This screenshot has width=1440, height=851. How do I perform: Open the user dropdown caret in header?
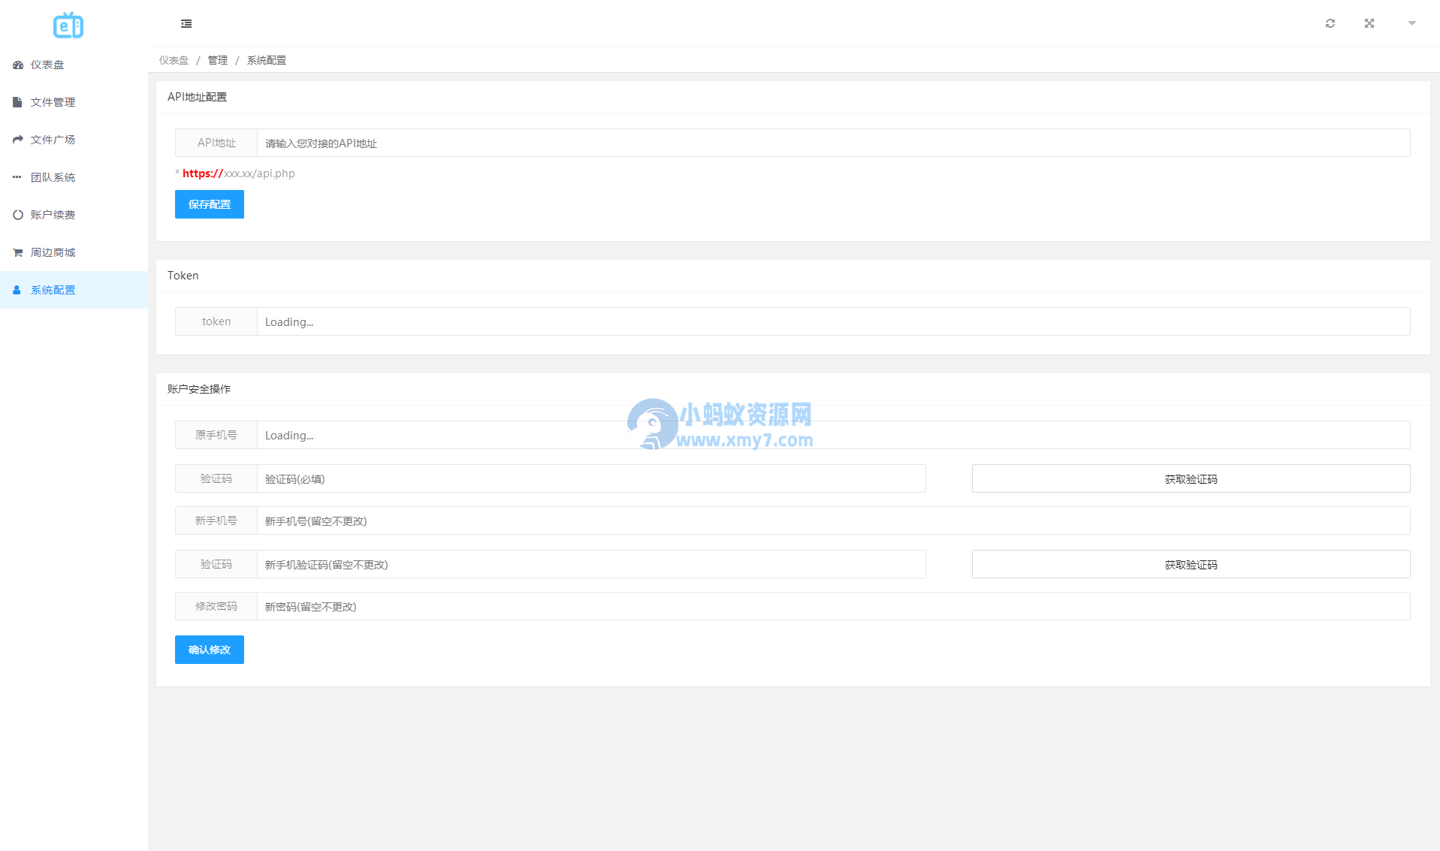click(1412, 23)
